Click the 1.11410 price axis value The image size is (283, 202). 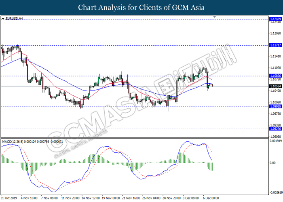[276, 56]
